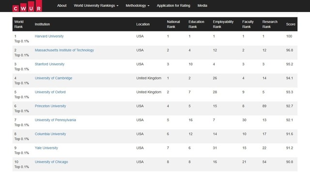Select Cambridge's score value 94.1
The height and width of the screenshot is (186, 310).
point(290,78)
